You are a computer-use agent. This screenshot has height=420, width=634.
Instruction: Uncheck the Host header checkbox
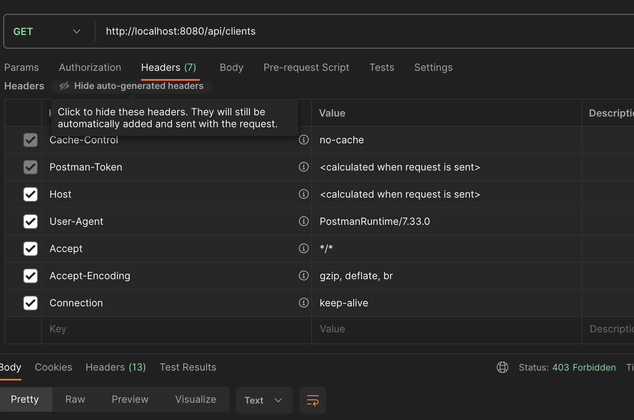(x=31, y=194)
